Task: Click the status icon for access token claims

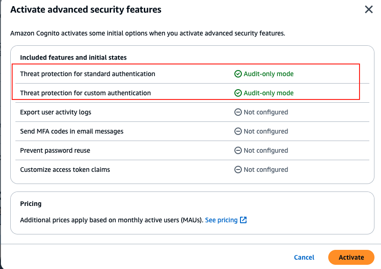Action: (x=238, y=170)
